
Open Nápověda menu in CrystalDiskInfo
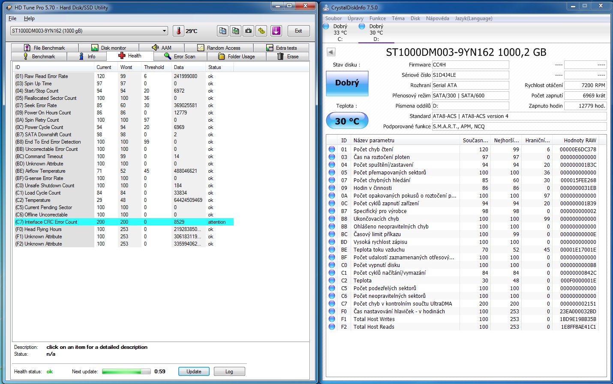click(438, 18)
